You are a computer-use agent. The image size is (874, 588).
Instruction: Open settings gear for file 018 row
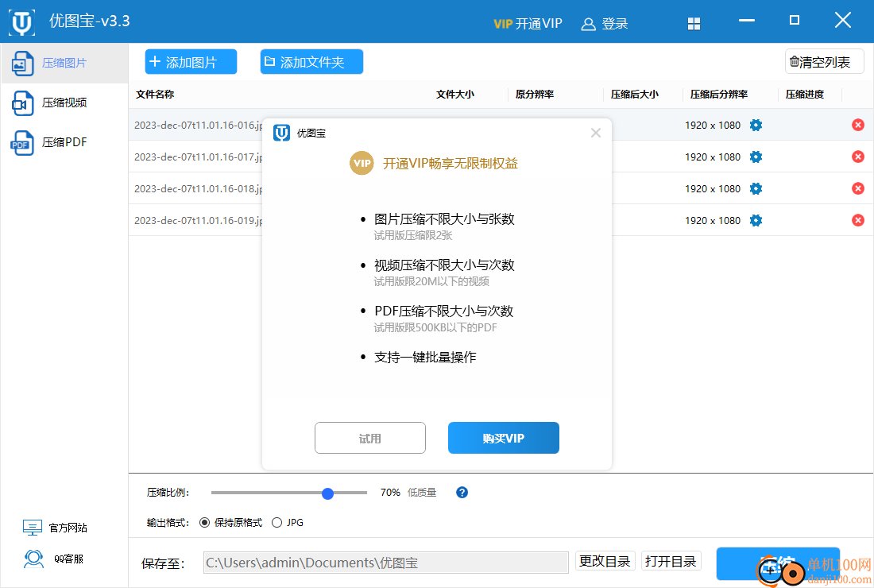tap(756, 189)
